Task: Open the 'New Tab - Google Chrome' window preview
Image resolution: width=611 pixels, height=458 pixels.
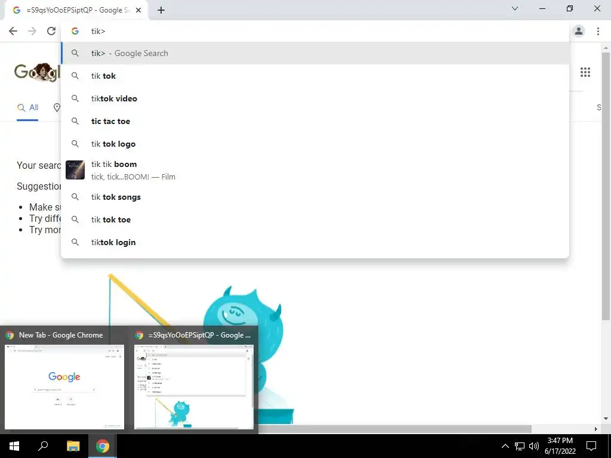Action: [64, 379]
